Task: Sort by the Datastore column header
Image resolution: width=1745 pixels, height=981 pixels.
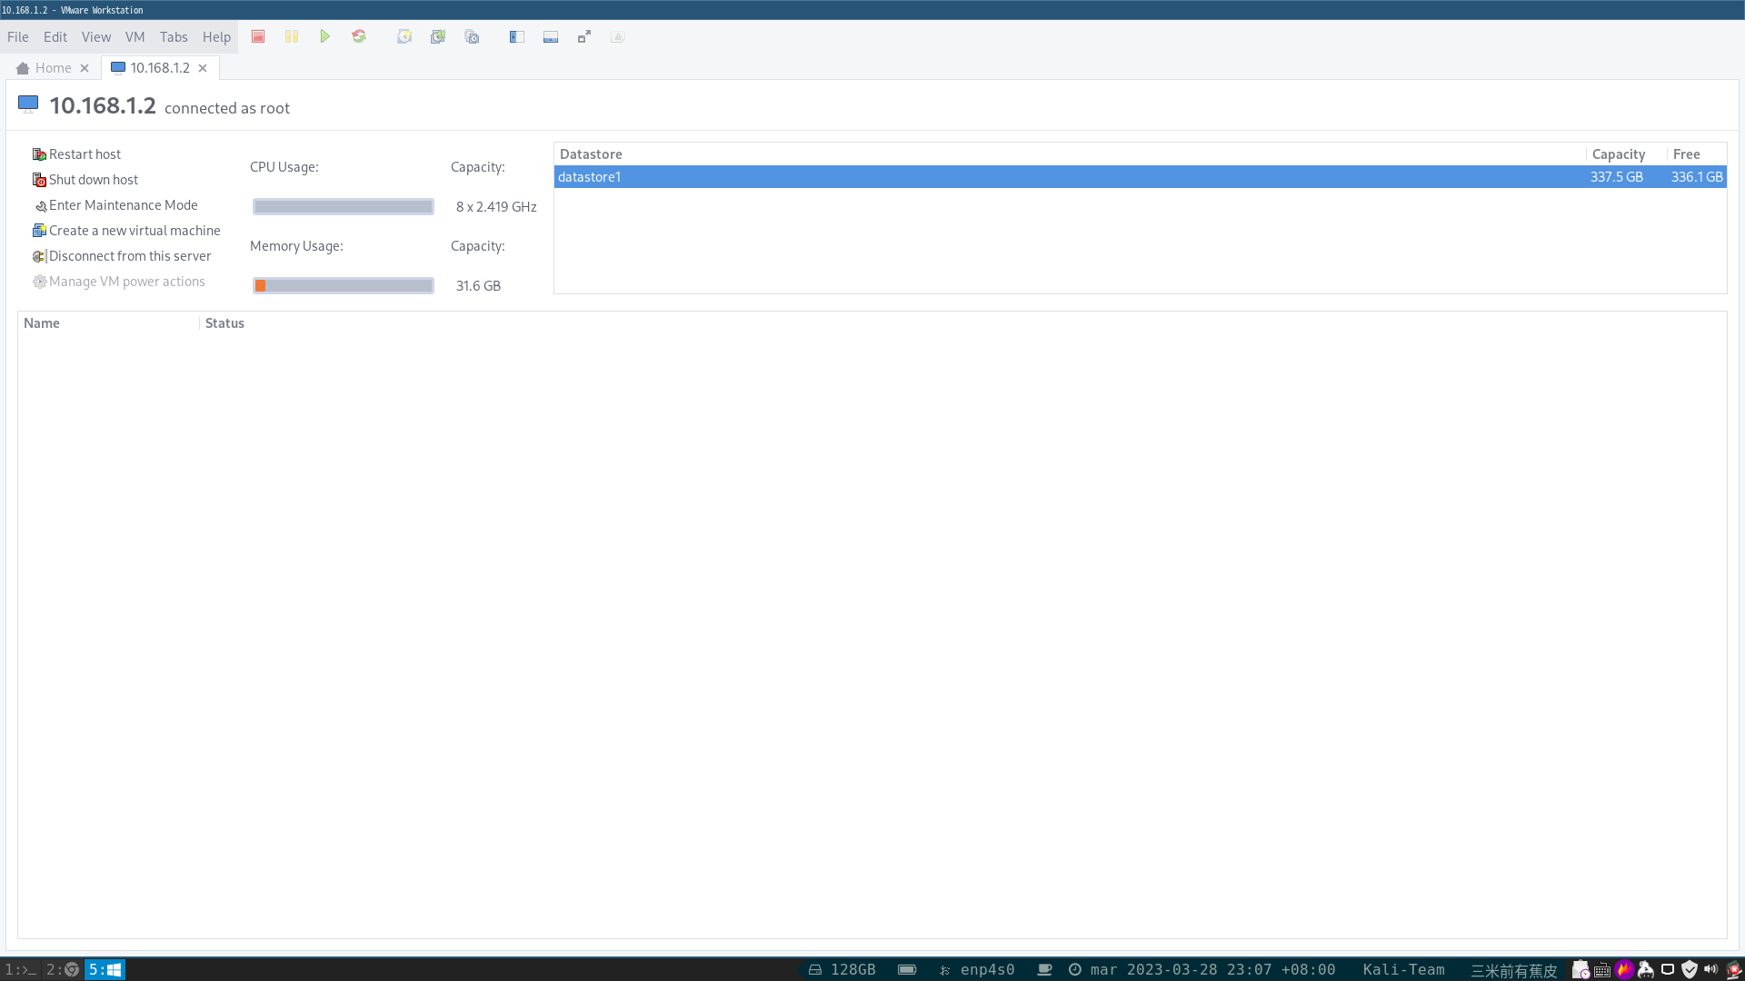Action: coord(1070,154)
